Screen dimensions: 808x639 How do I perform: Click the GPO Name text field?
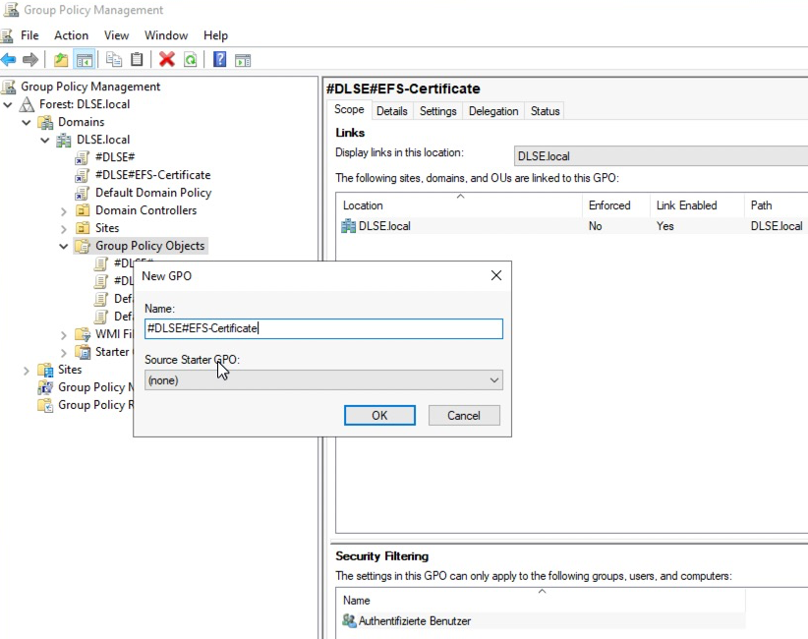(323, 329)
